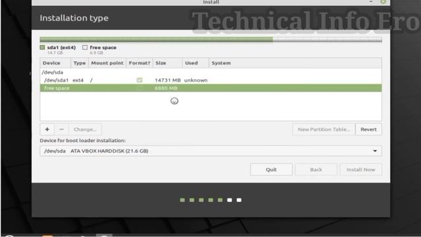Sort by Device column header

[x=55, y=63]
